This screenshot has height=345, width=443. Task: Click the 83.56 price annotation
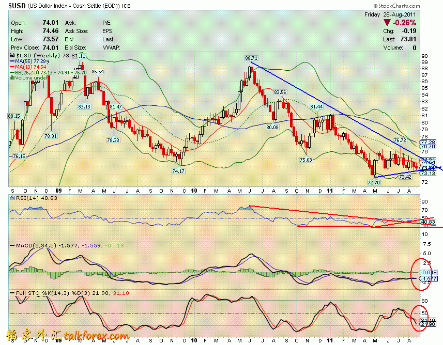coord(280,92)
